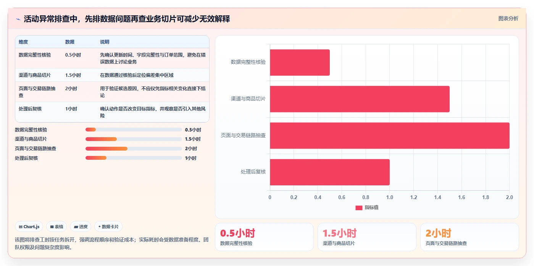Click the 0.5小时 value beside the progress bar

click(x=193, y=130)
